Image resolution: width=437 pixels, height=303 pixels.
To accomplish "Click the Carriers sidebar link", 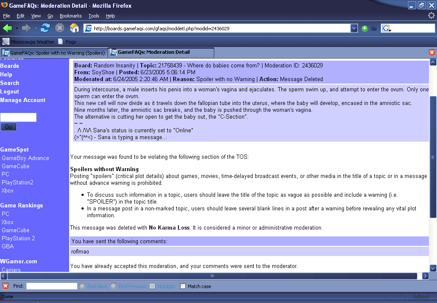I will coord(11,270).
